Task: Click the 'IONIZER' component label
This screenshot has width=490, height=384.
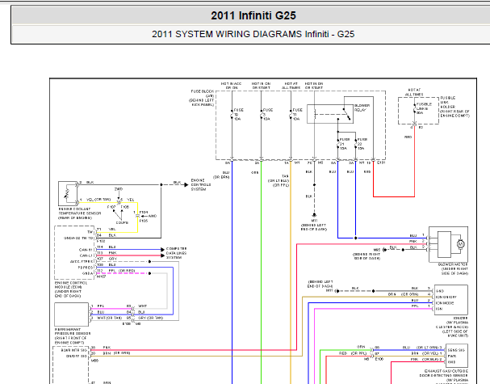Action: [x=461, y=318]
